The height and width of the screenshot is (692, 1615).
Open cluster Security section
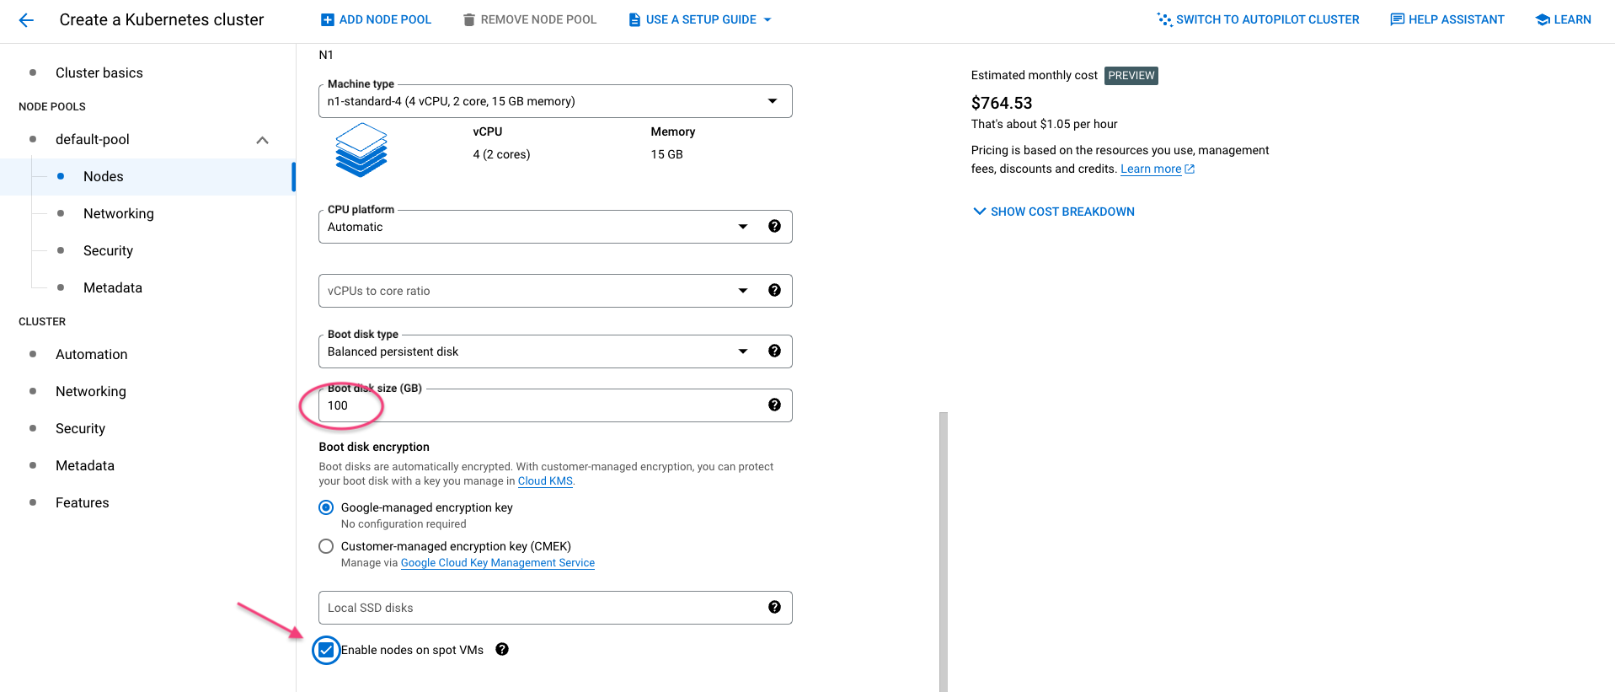[81, 428]
